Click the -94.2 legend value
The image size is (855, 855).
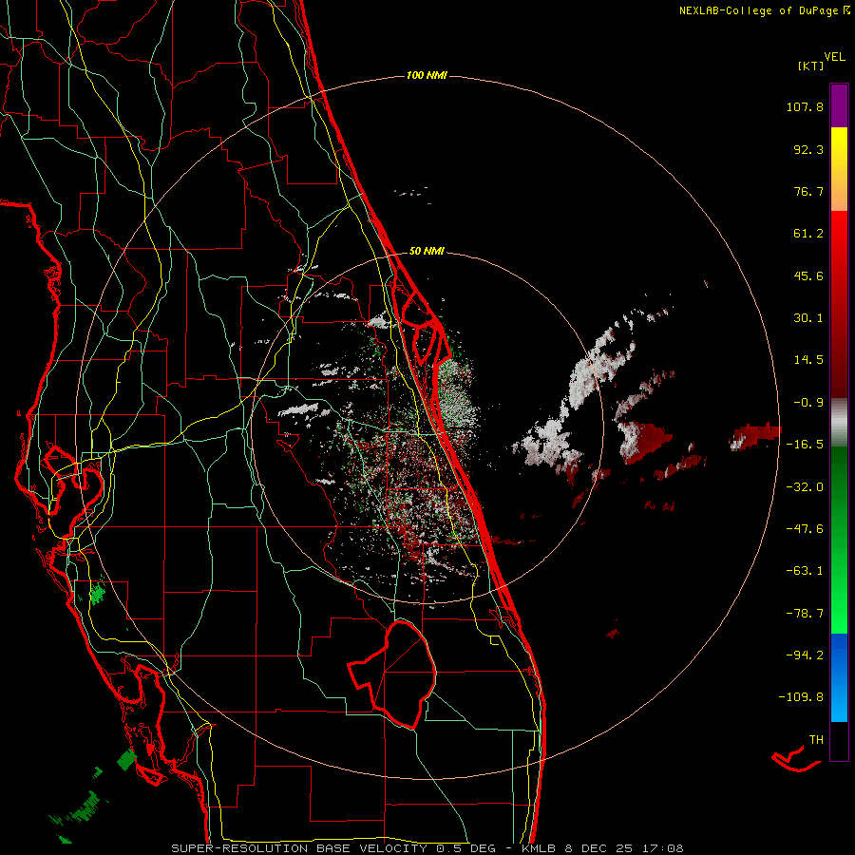point(805,655)
